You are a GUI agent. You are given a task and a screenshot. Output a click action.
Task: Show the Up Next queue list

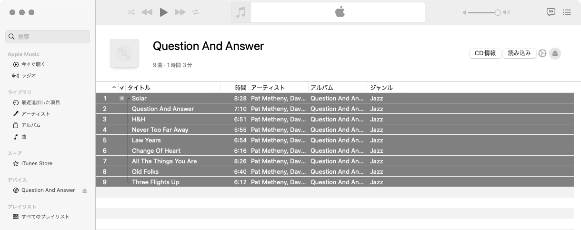[x=567, y=12]
